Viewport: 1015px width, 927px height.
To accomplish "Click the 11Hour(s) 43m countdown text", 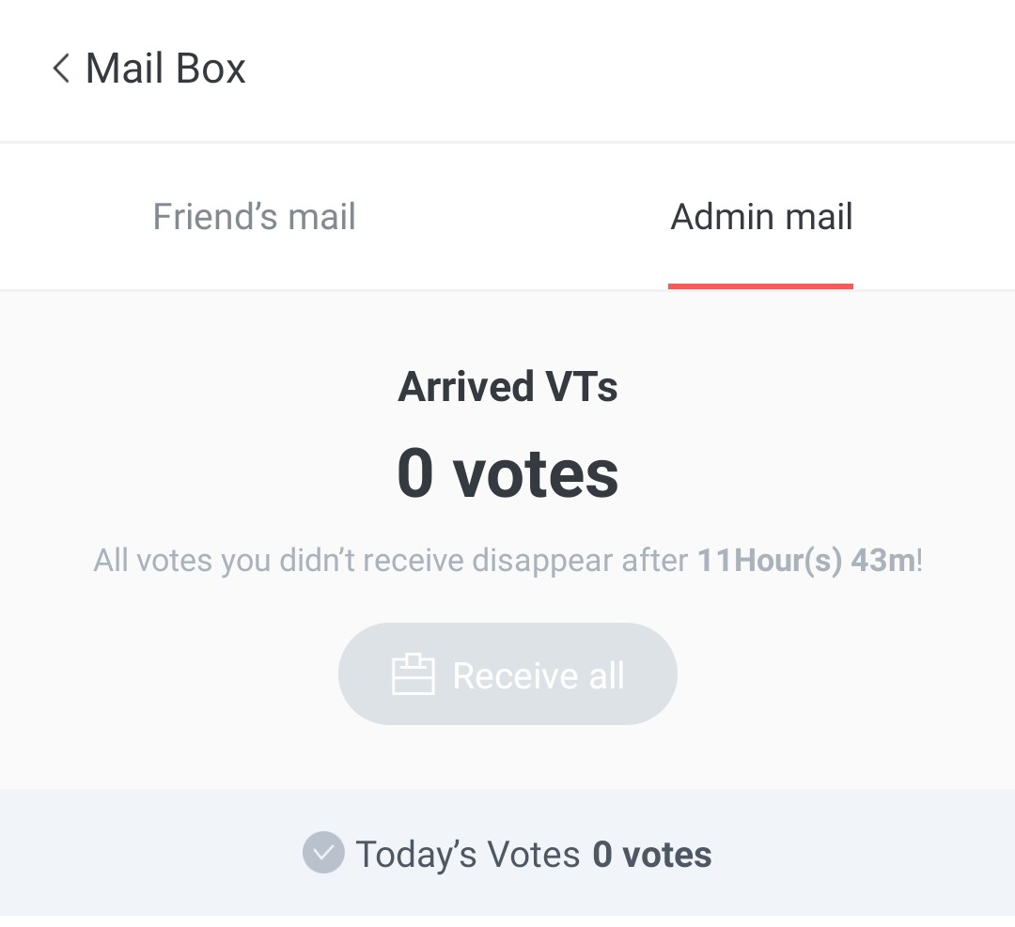I will pyautogui.click(x=806, y=561).
